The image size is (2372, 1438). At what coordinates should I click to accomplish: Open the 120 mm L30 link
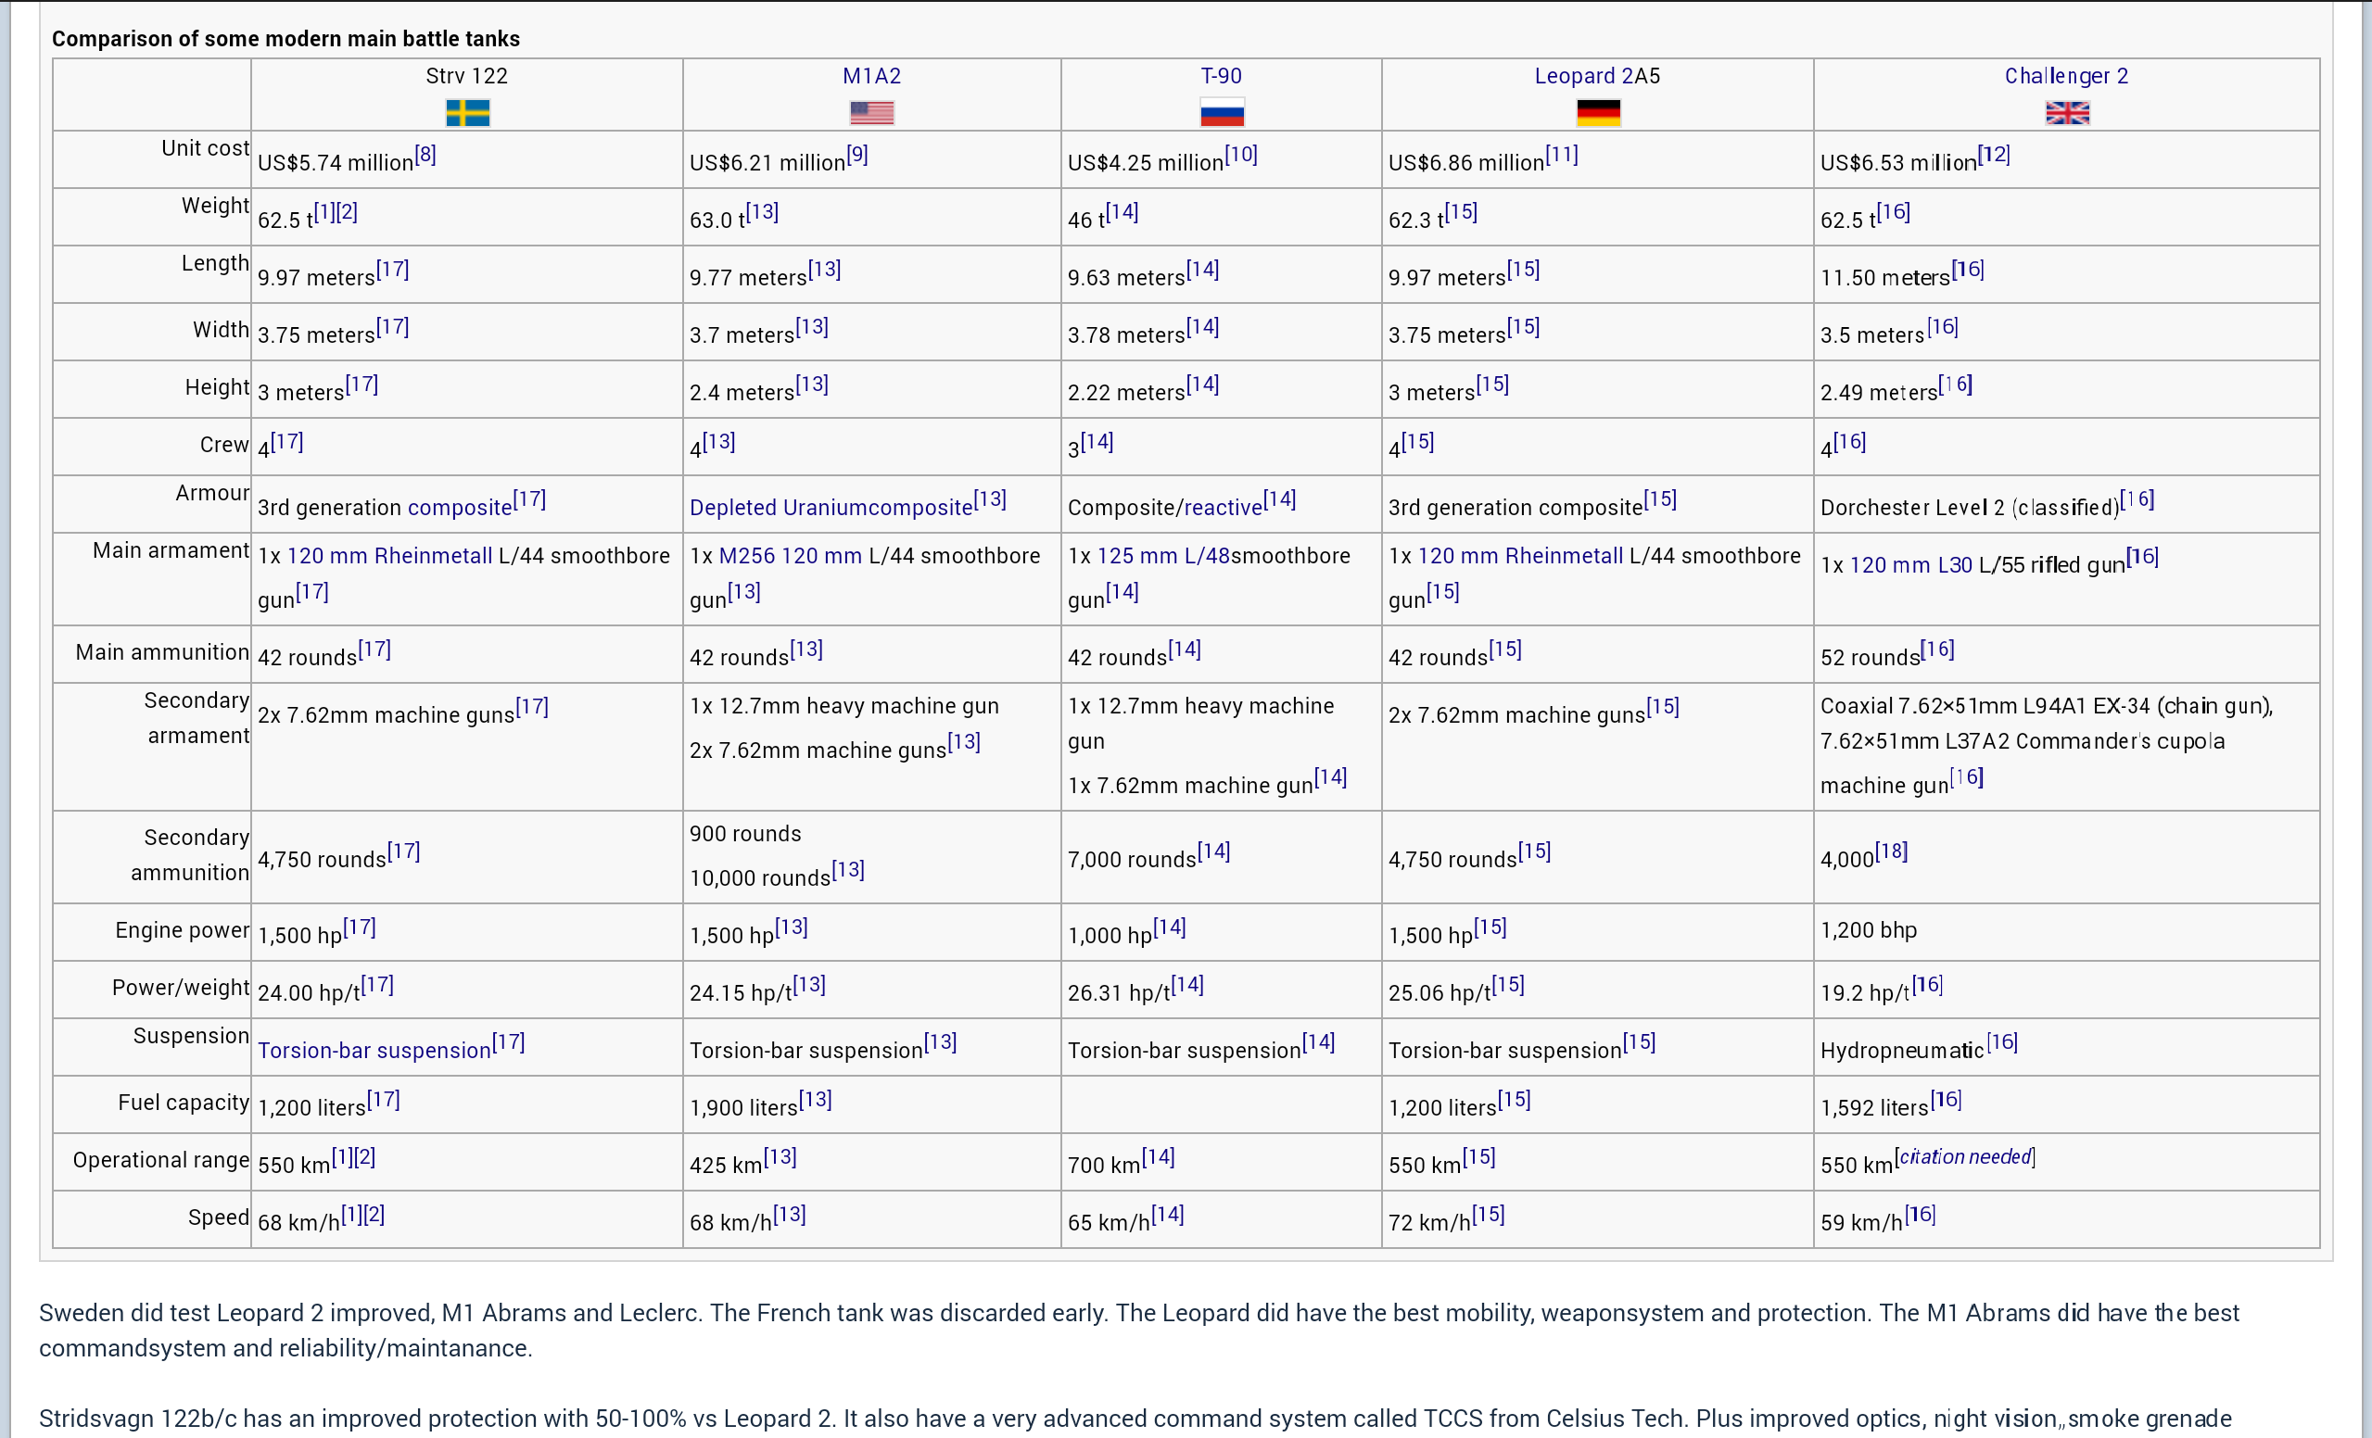[1911, 565]
